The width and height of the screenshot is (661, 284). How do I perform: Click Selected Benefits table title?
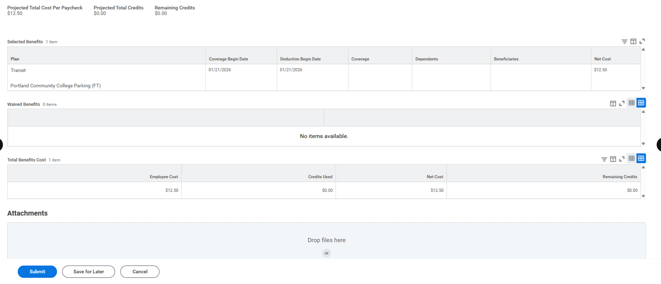(x=25, y=42)
